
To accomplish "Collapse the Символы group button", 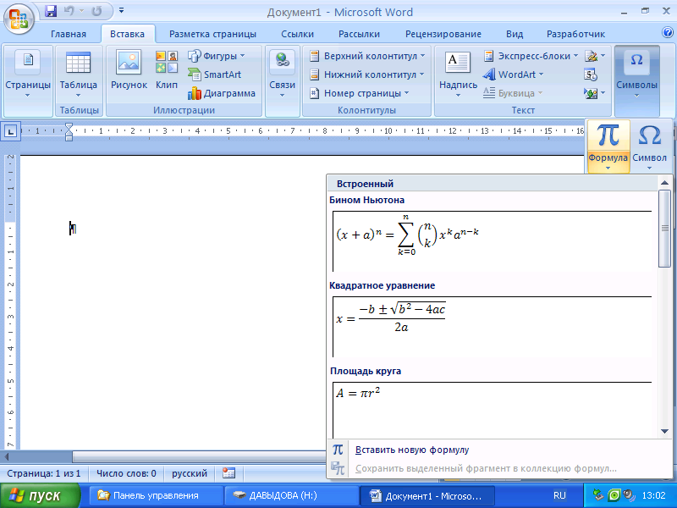I will (637, 80).
